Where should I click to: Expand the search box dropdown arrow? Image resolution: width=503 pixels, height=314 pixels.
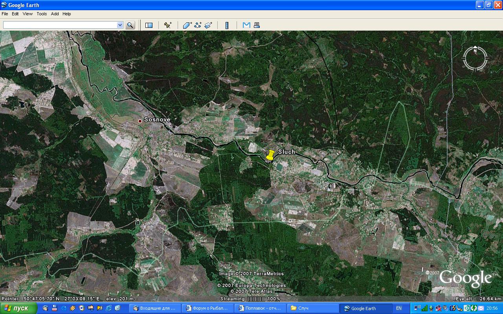[120, 25]
